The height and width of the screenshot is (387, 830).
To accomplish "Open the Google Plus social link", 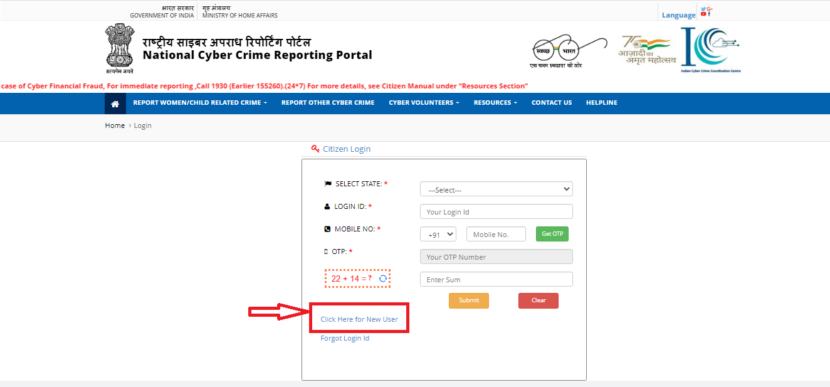I will 710,9.
